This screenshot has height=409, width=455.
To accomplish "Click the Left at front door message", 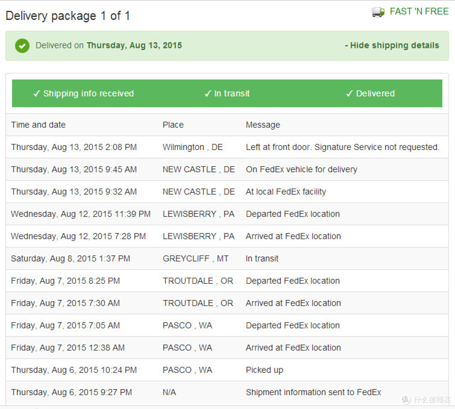I will pos(343,147).
